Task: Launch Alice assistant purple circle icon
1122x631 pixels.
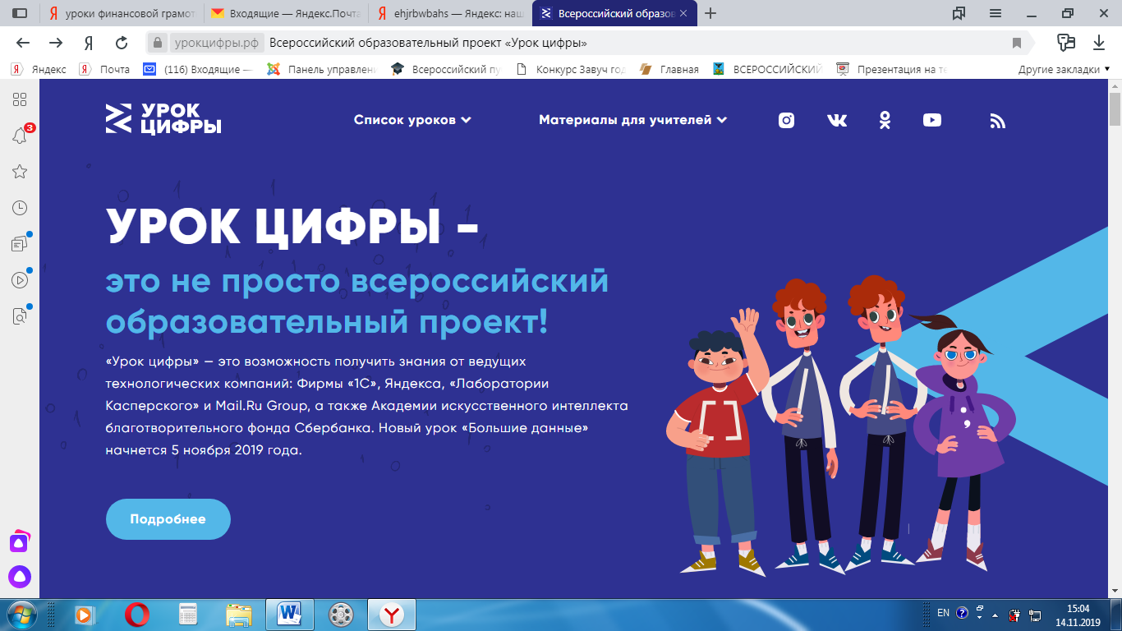Action: point(20,577)
